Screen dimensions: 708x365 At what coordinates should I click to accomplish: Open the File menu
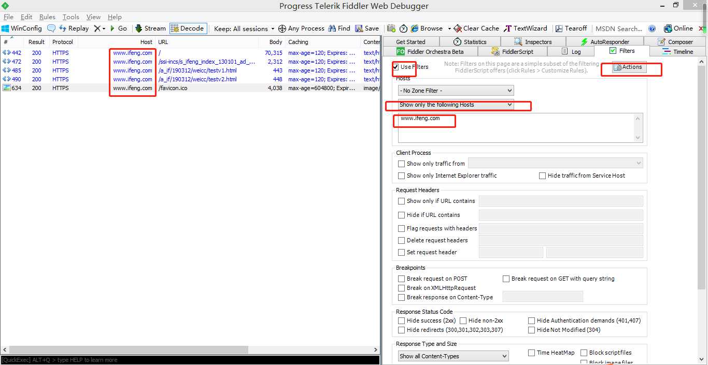click(x=8, y=17)
